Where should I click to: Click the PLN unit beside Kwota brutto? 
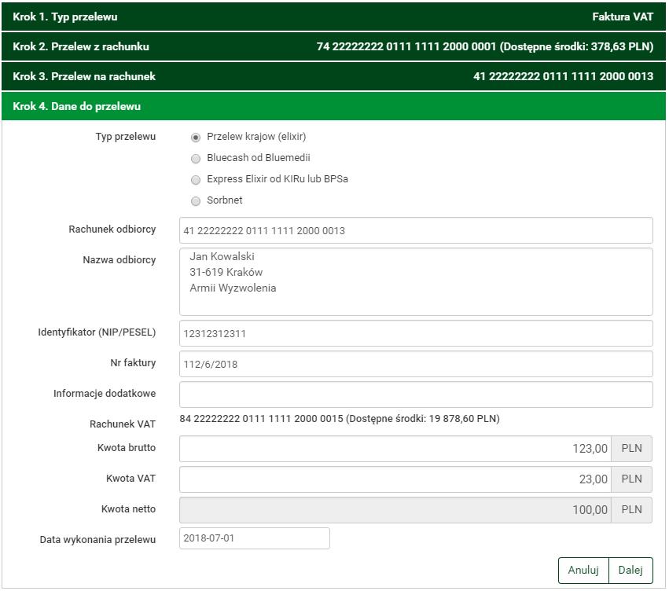coord(631,449)
